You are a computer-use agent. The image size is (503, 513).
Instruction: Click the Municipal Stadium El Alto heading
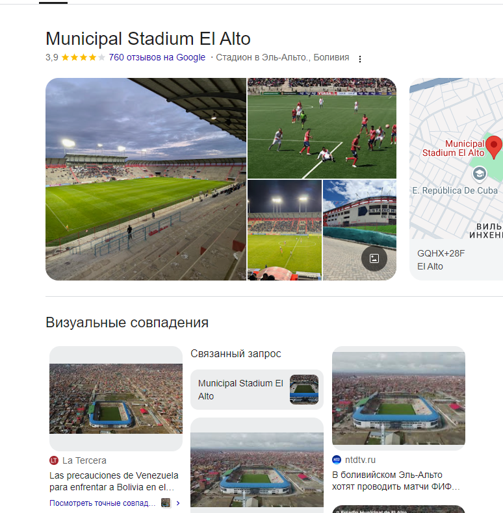point(148,38)
